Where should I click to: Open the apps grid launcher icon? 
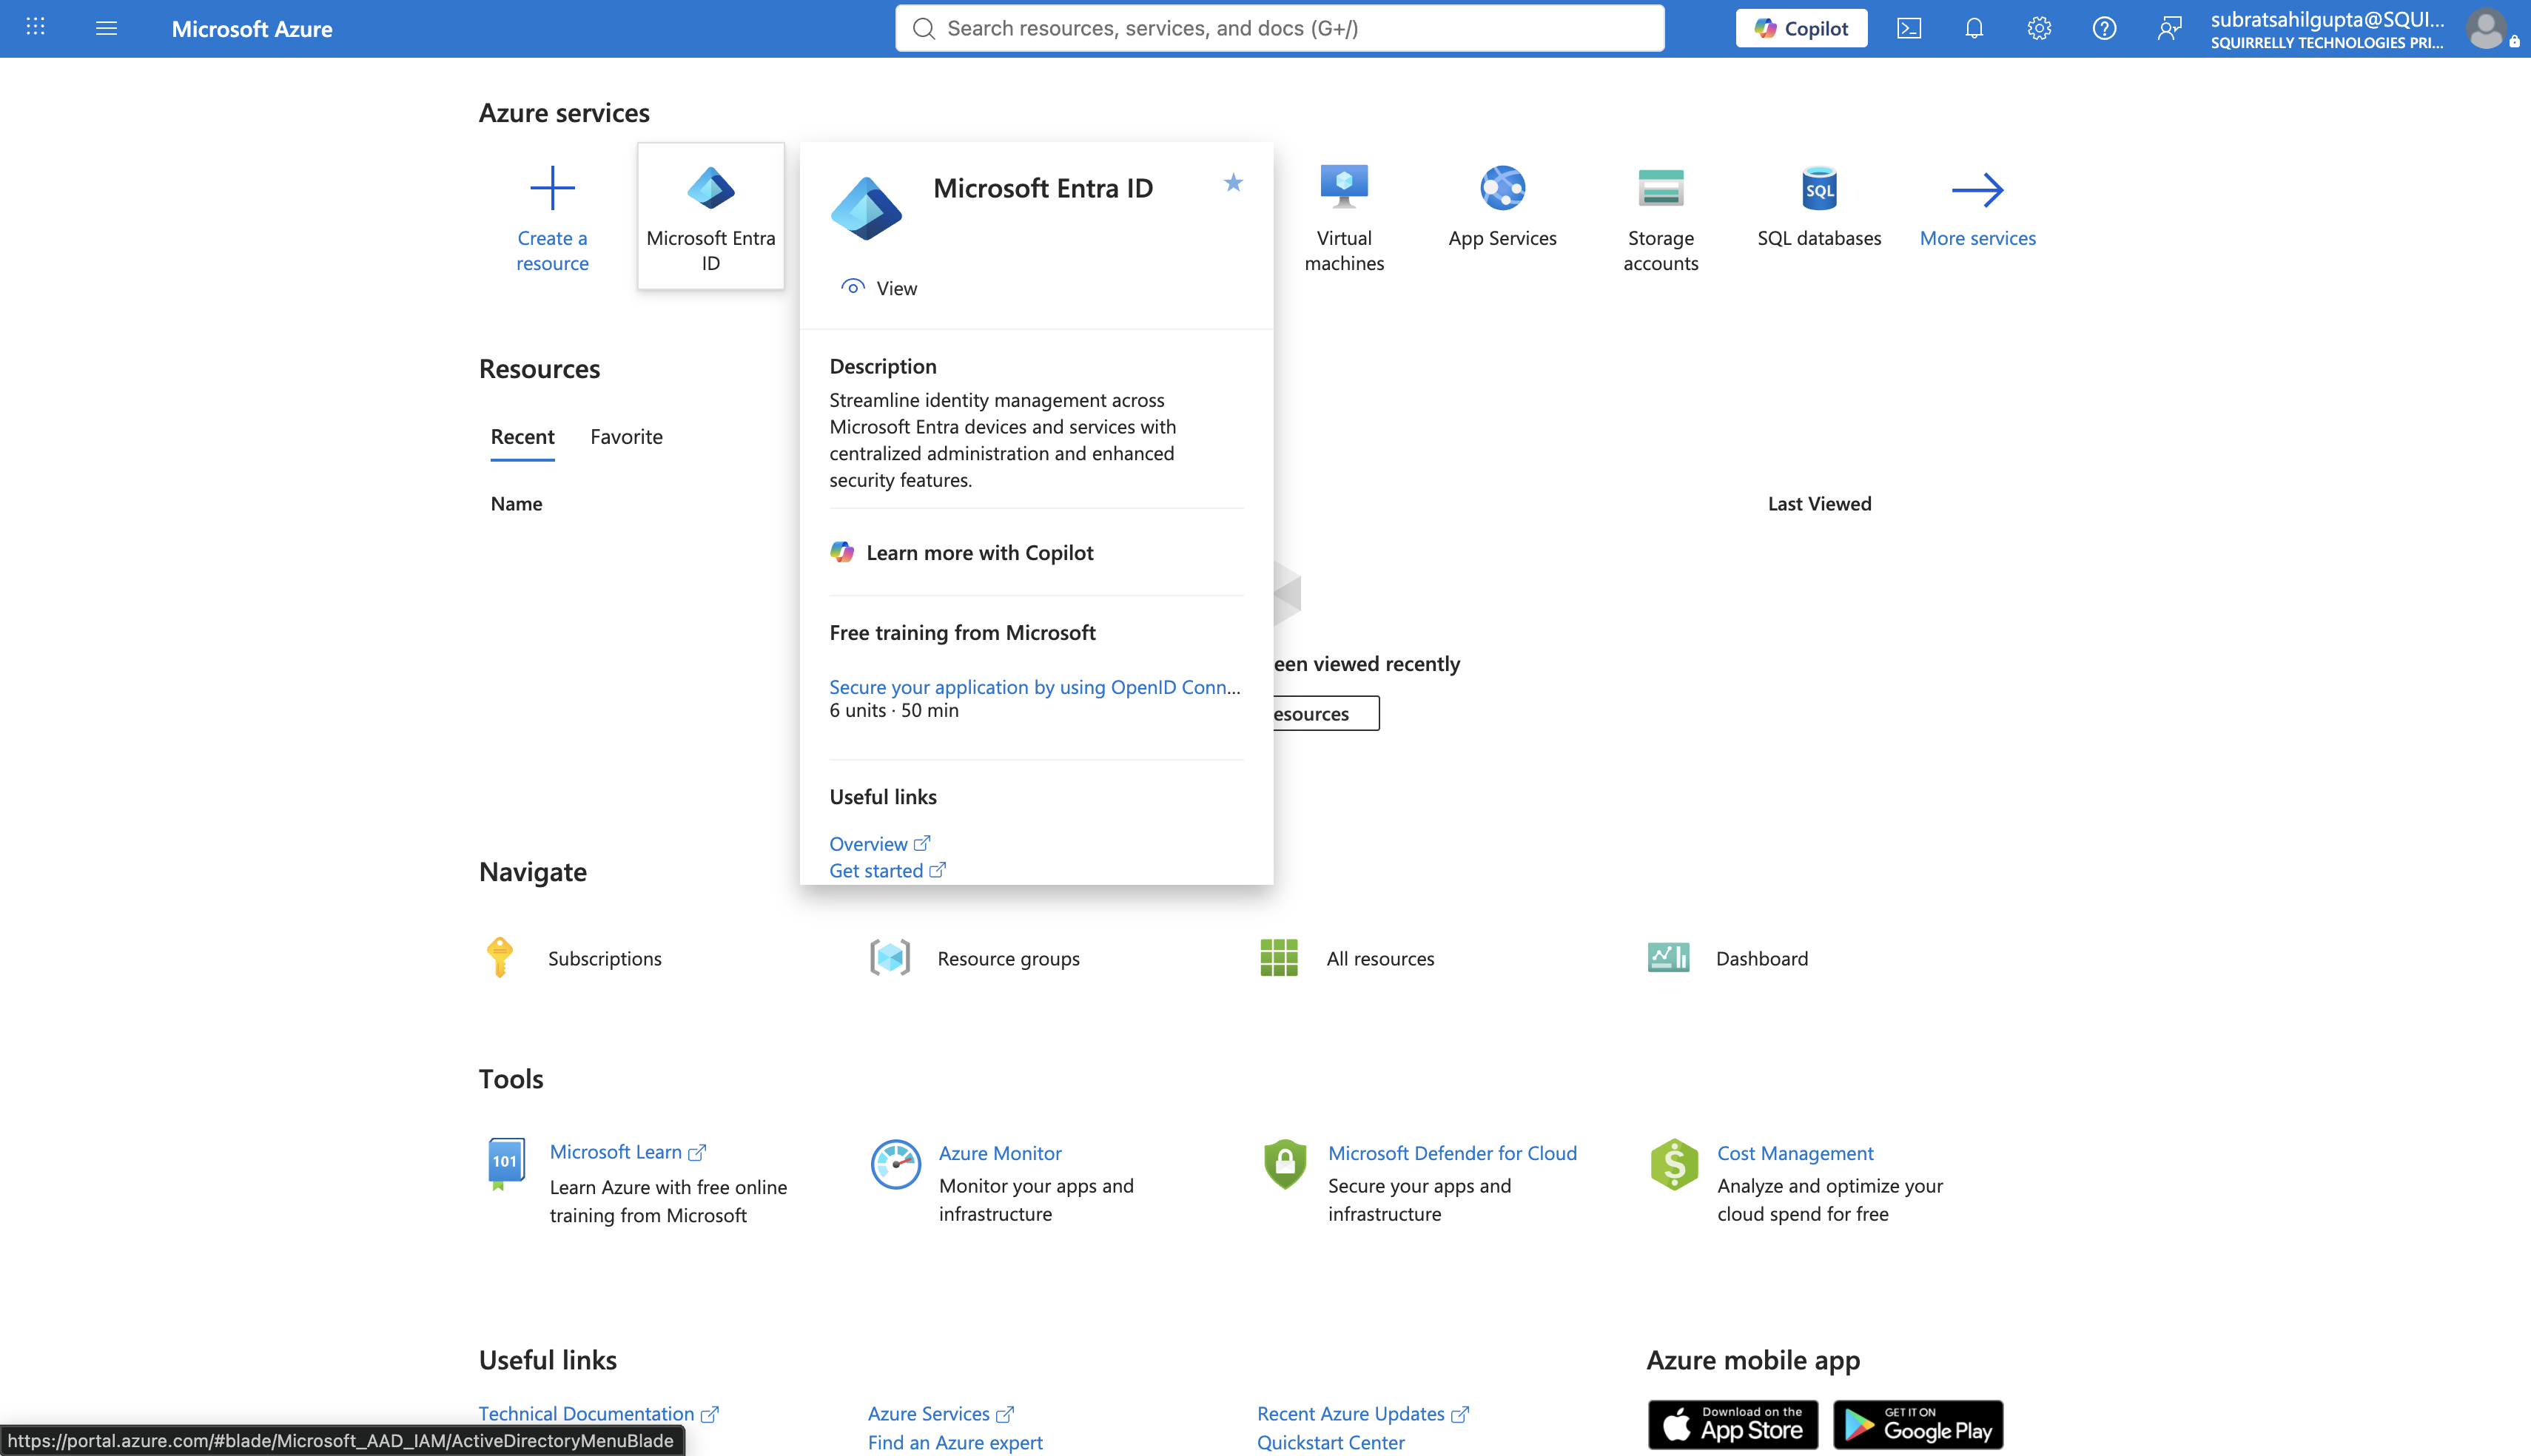pos(35,27)
